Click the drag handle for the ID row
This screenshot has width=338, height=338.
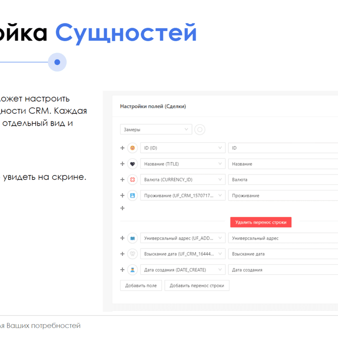(x=123, y=148)
